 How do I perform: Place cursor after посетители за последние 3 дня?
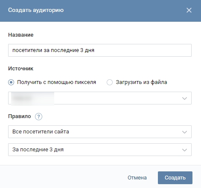(95, 50)
